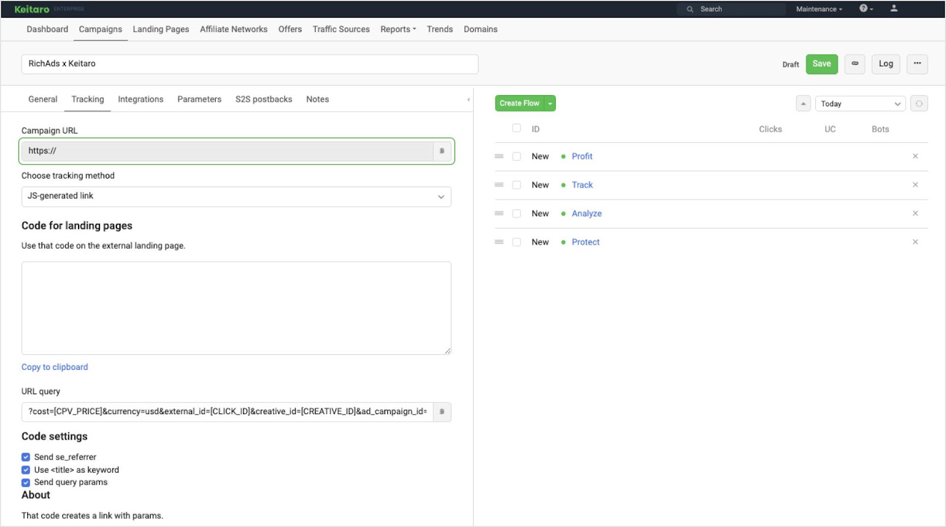Image resolution: width=946 pixels, height=527 pixels.
Task: Uncheck Use <title> as keyword
Action: point(26,470)
